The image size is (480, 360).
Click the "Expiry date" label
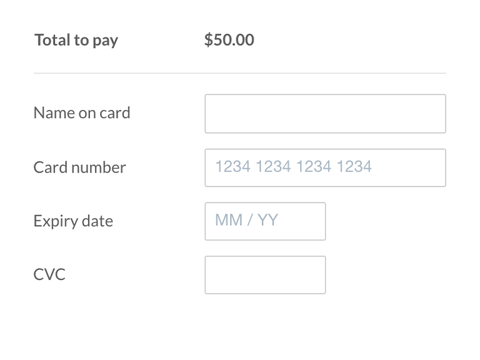(73, 221)
